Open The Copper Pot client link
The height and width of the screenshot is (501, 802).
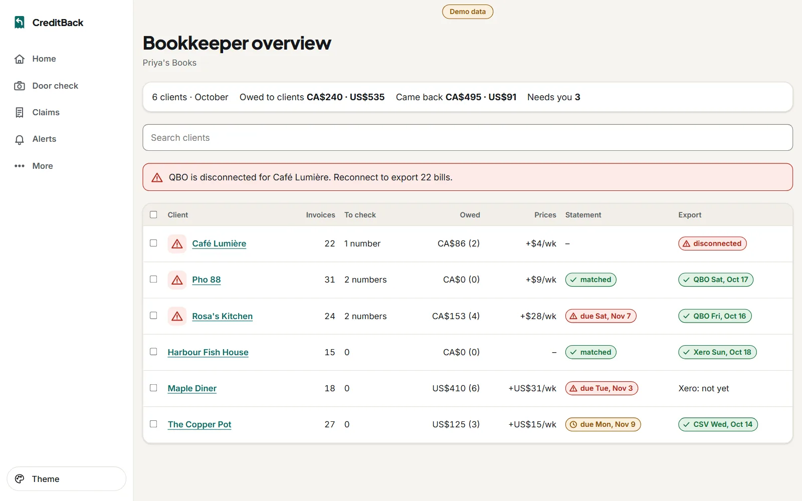click(x=199, y=424)
